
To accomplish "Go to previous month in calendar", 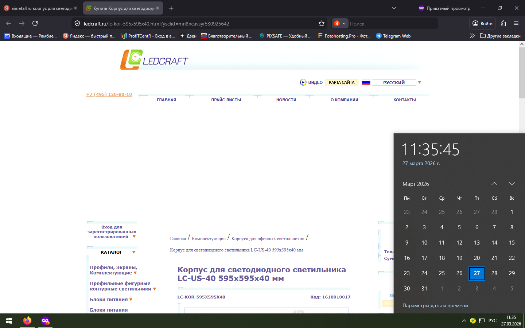I will 494,184.
